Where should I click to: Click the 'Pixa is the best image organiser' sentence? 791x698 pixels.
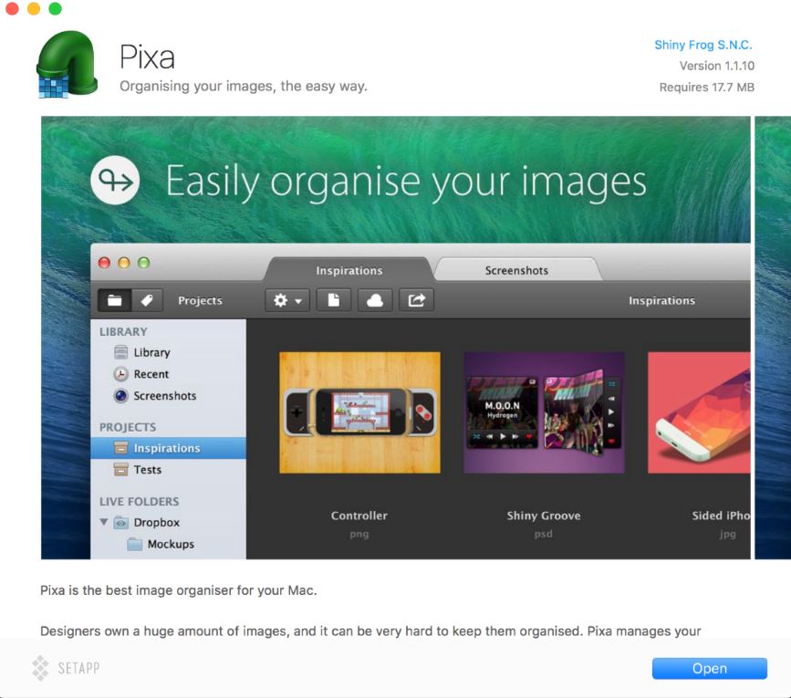[179, 590]
